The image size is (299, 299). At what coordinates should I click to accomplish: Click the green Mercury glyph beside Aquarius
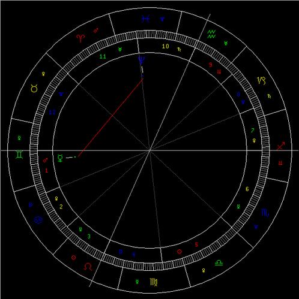pos(226,43)
